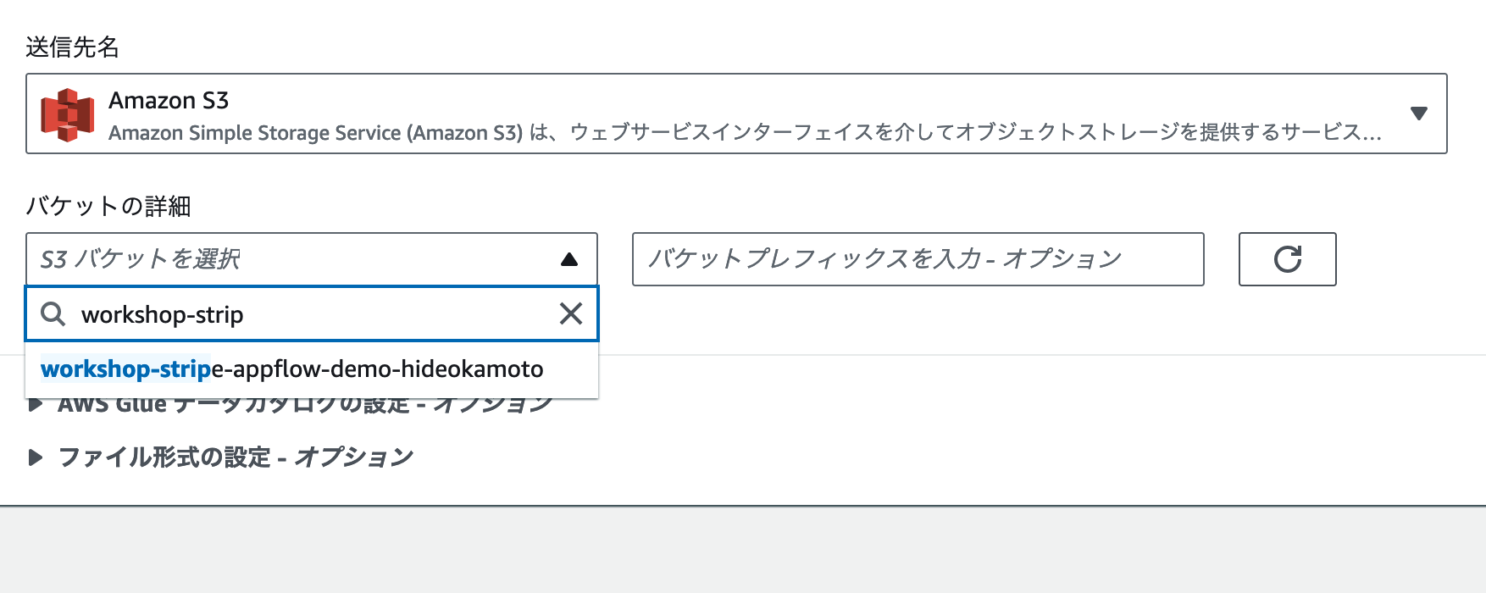Collapse the S3 バケットを選択 dropdown
The width and height of the screenshot is (1486, 593).
pyautogui.click(x=312, y=258)
